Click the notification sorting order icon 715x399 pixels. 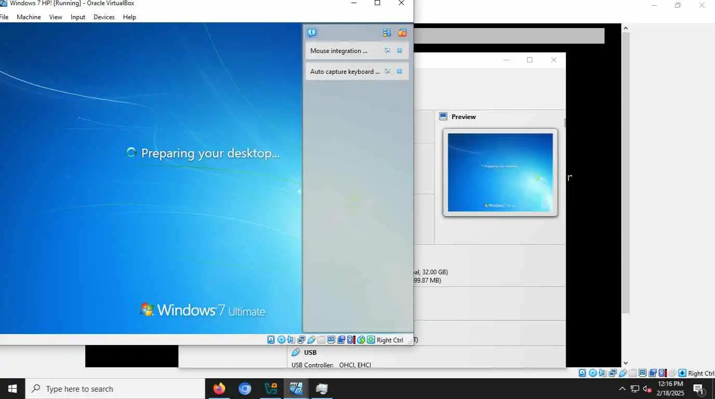tap(387, 33)
